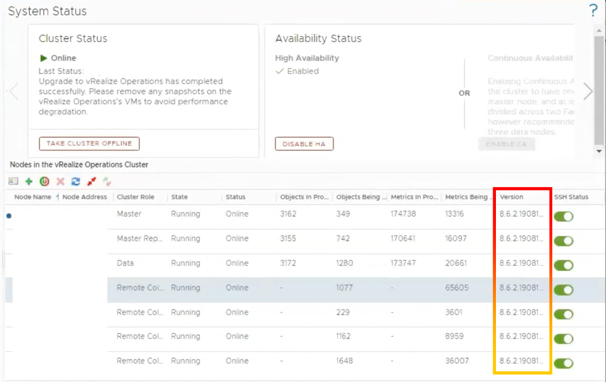
Task: Click the Version column header
Action: (511, 197)
